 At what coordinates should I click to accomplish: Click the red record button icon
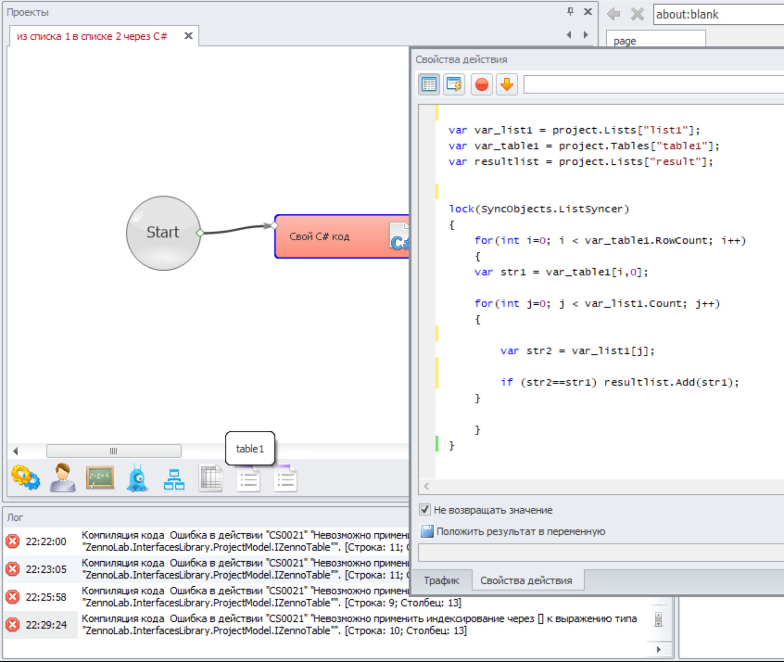click(482, 84)
